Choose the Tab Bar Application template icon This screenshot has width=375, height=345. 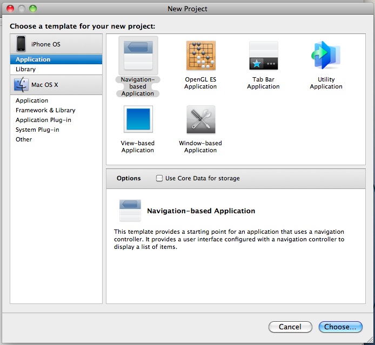click(x=264, y=56)
